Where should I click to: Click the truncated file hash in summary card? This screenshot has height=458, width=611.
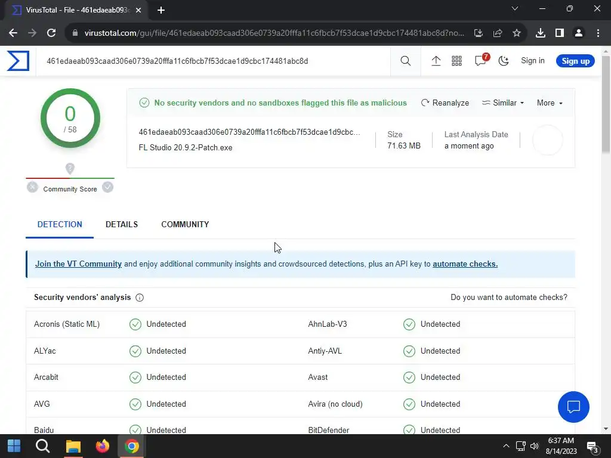249,132
